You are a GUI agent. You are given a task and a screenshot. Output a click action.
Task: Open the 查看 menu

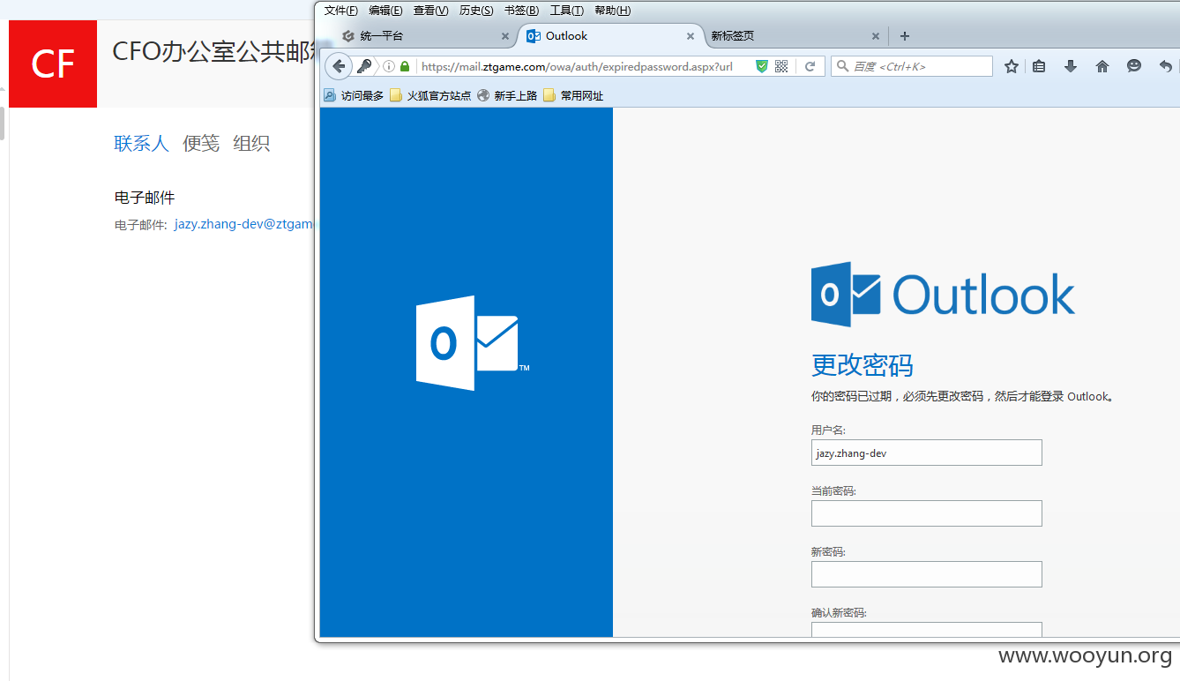coord(430,11)
